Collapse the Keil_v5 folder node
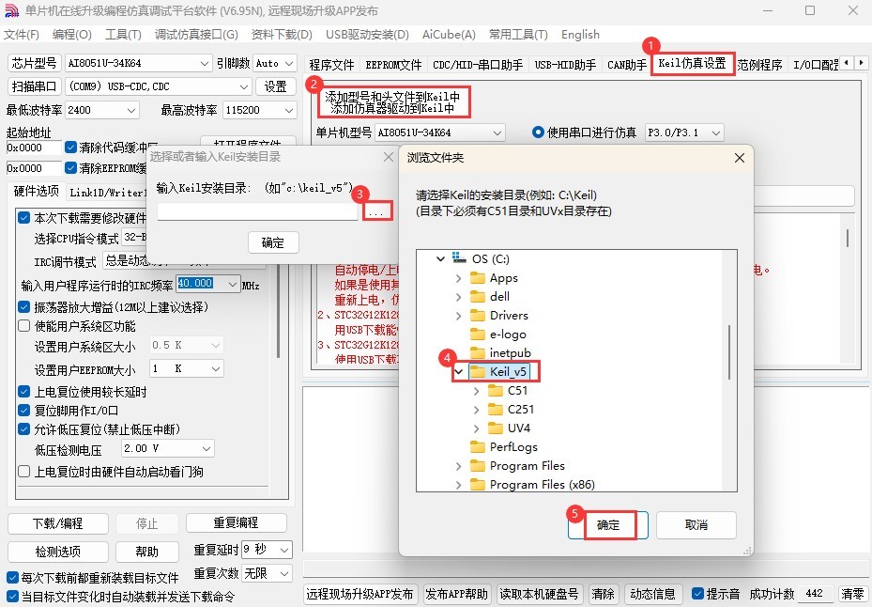The width and height of the screenshot is (872, 607). tap(459, 371)
